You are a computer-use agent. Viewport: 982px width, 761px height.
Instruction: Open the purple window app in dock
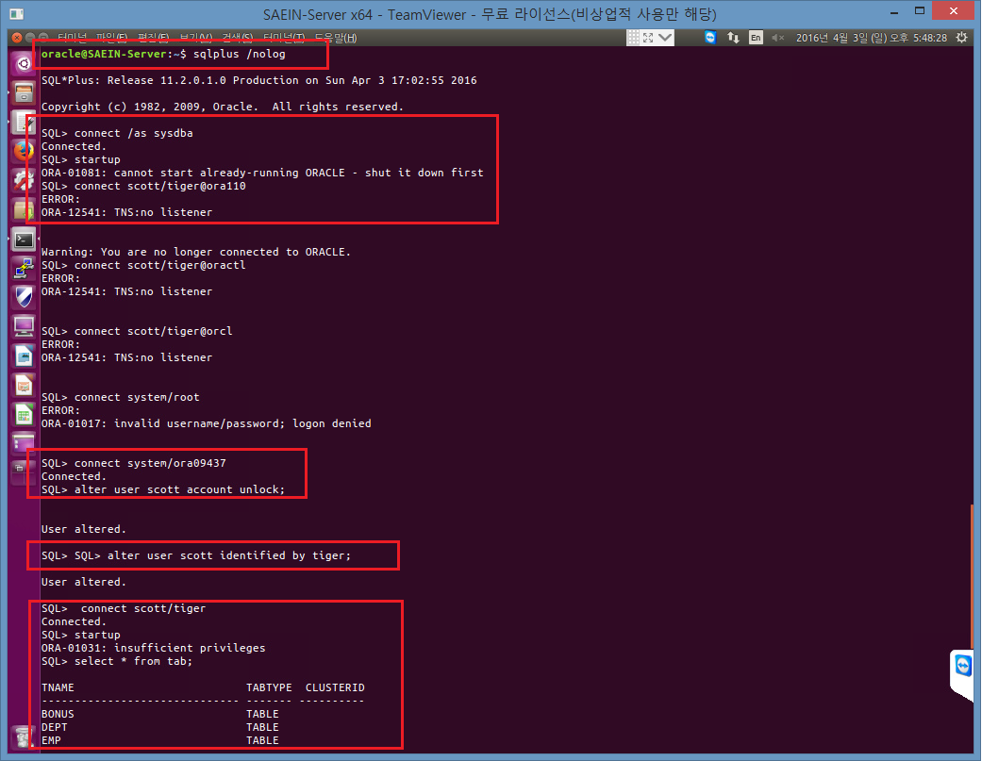pos(24,443)
